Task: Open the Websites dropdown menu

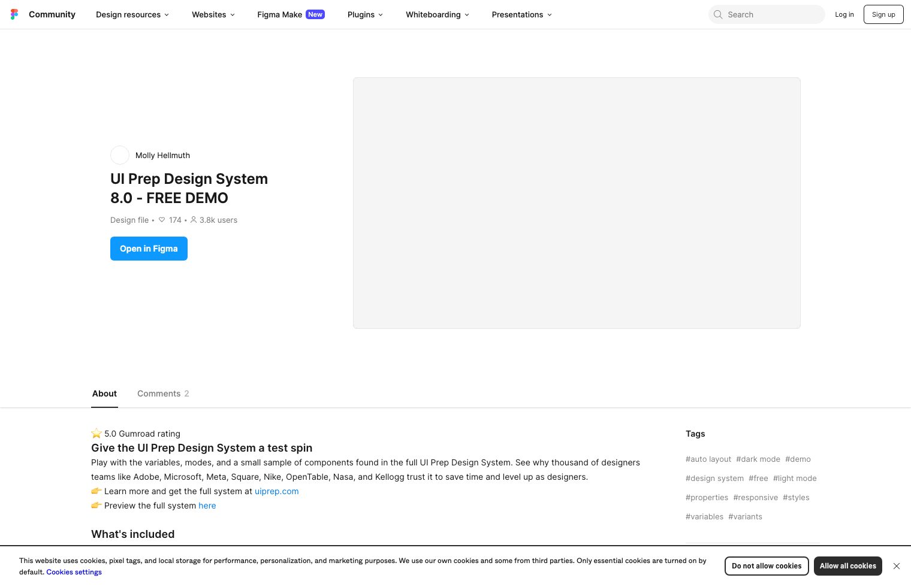Action: (x=213, y=14)
